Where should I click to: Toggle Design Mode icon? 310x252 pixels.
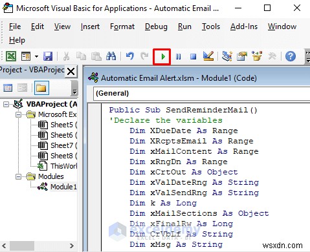click(208, 56)
